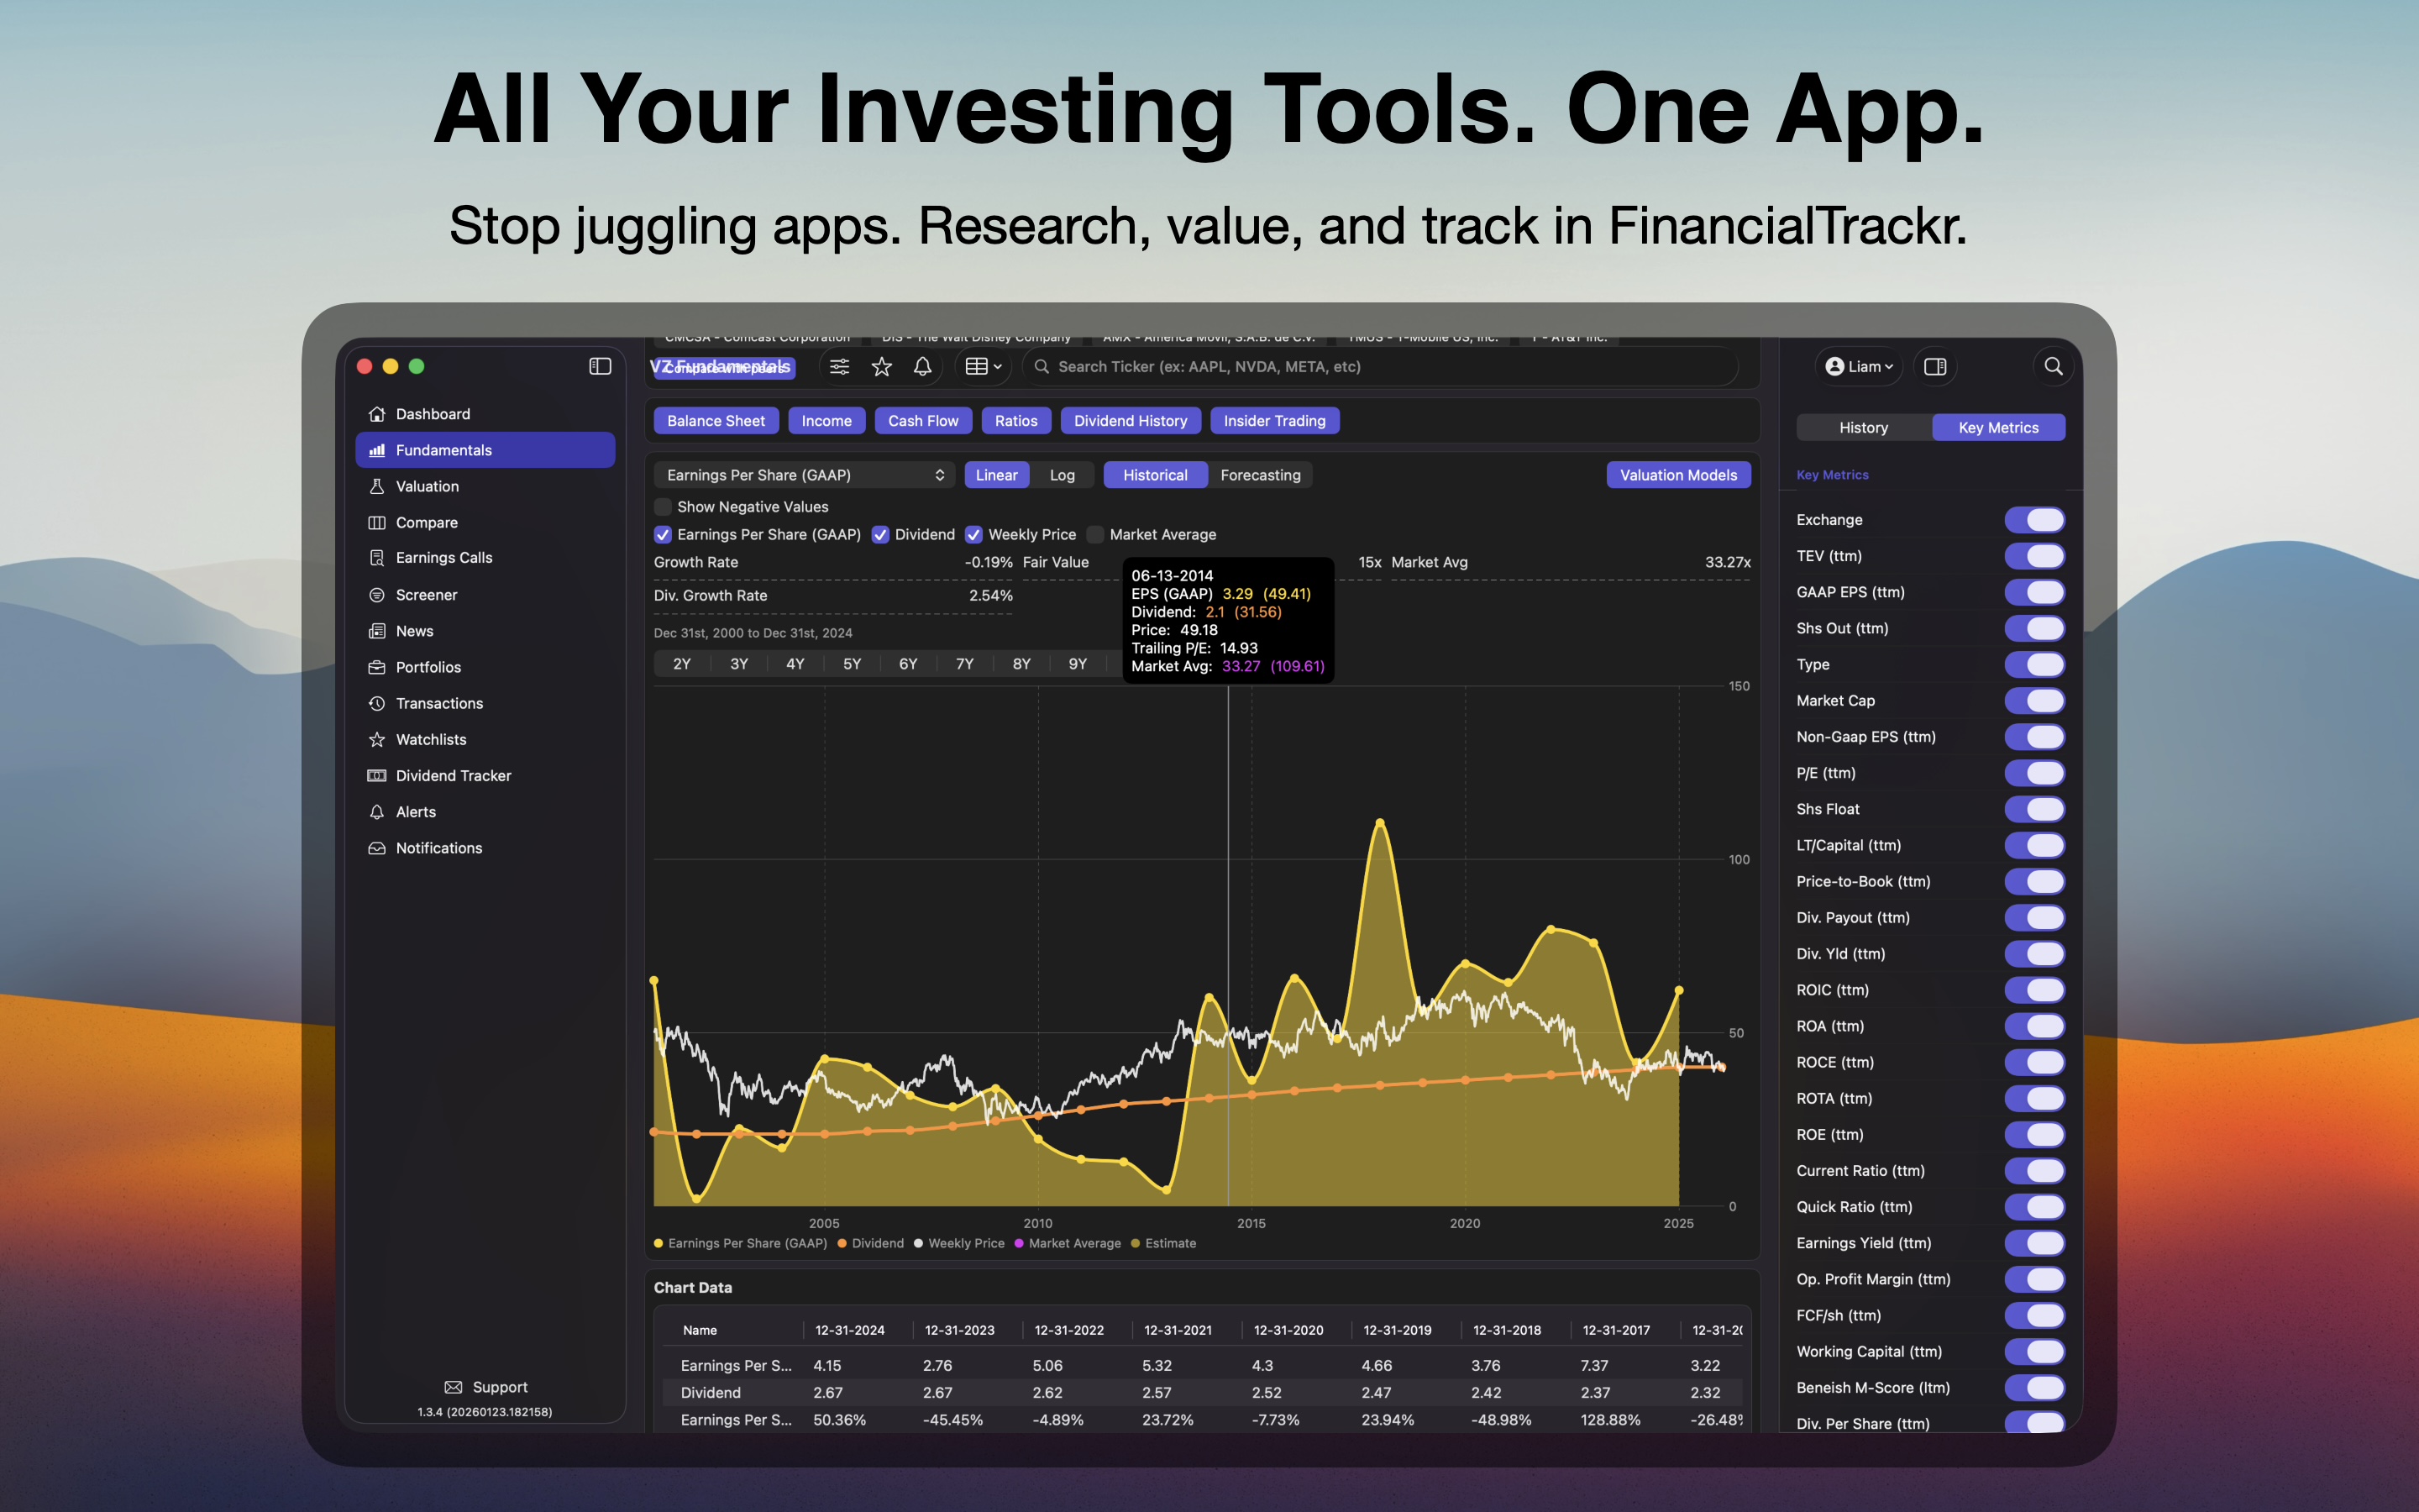The width and height of the screenshot is (2419, 1512).
Task: Click the Search Ticker input field
Action: pos(1379,367)
